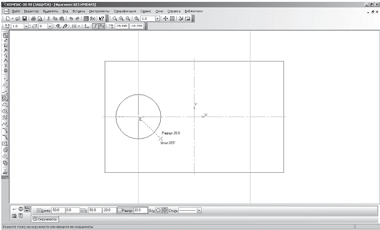The height and width of the screenshot is (230, 380).
Task: Click the remember state camera icon
Action: [x=14, y=216]
